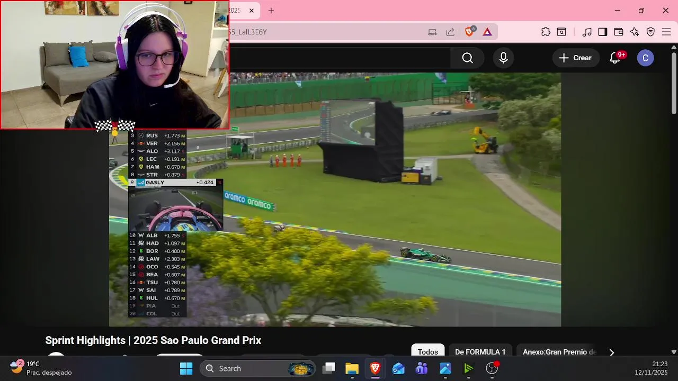
Task: Open the browser hamburger menu
Action: pos(667,32)
